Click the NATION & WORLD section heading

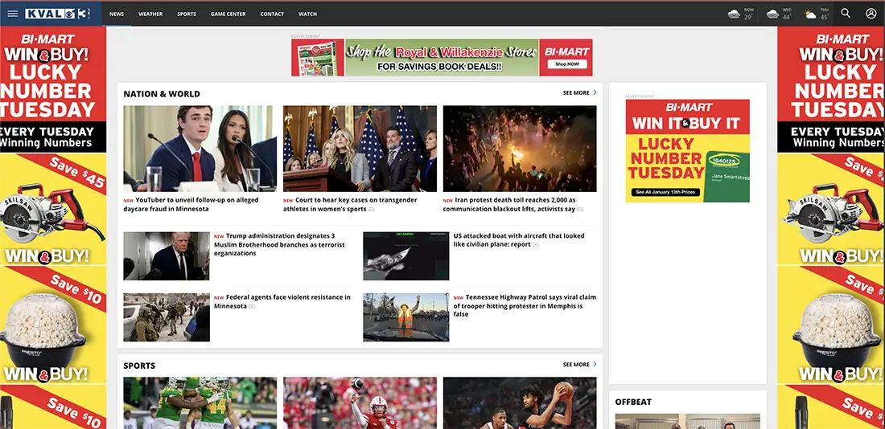click(x=162, y=94)
